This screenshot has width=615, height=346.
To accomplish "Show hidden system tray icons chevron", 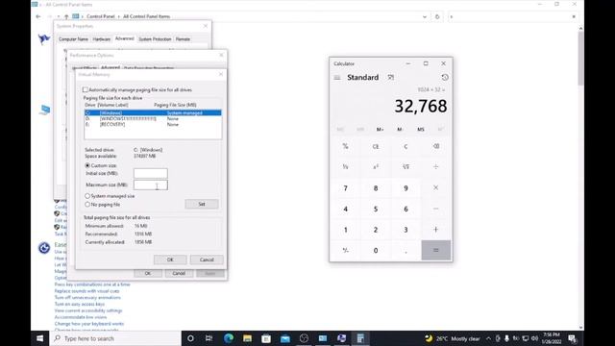I will pyautogui.click(x=488, y=338).
